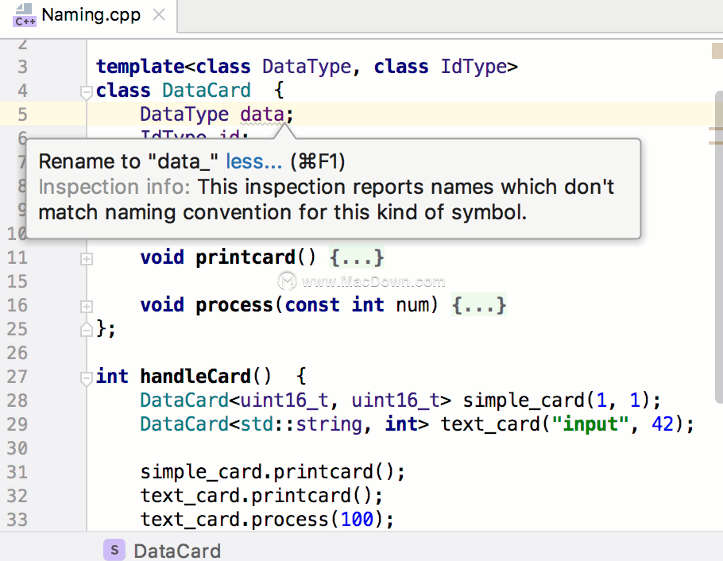Close the Naming.cpp tab
The image size is (723, 561).
159,15
